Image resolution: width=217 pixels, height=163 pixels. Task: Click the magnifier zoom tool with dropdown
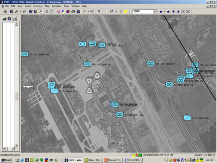click(16, 12)
